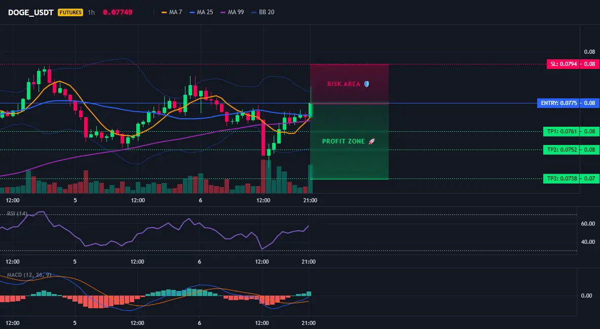Click the TP1: 0.0761 label
This screenshot has width=600, height=329.
click(561, 131)
